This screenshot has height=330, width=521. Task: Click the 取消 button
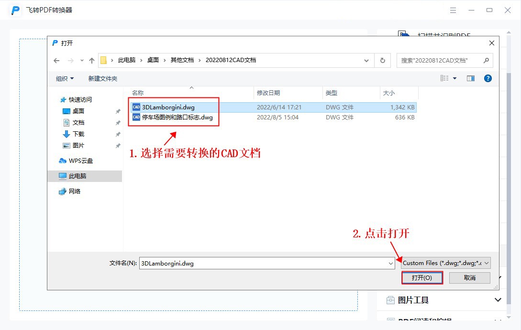(469, 277)
